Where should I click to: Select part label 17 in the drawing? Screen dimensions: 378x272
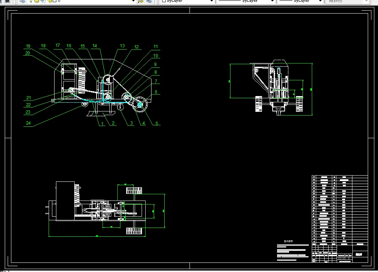57,45
